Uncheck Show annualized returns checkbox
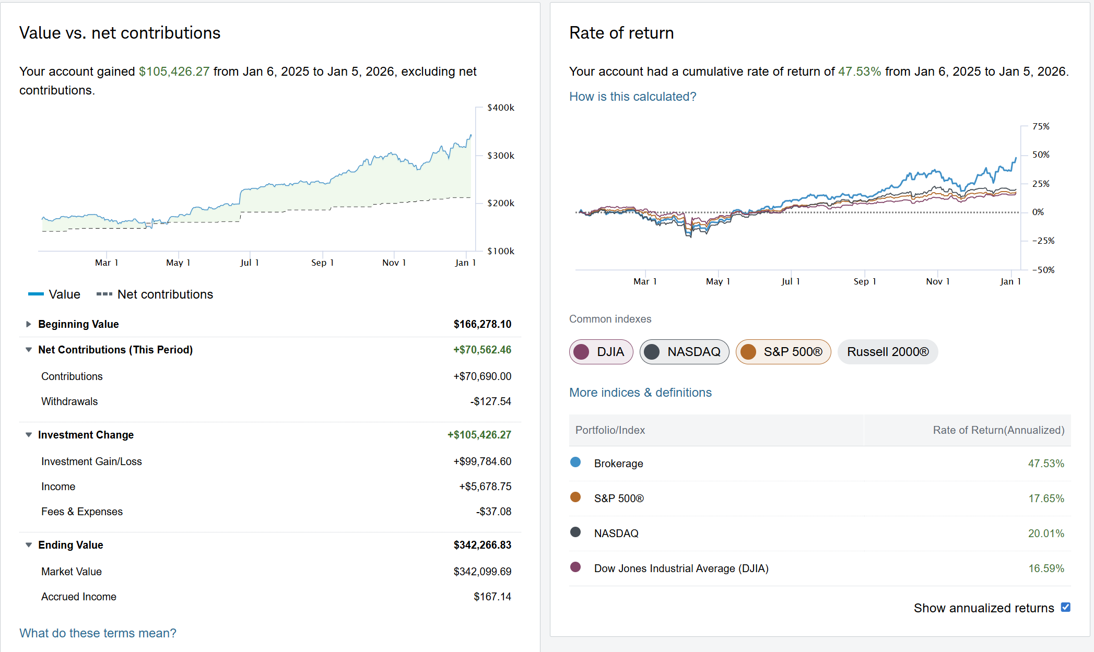This screenshot has height=652, width=1094. click(1066, 607)
